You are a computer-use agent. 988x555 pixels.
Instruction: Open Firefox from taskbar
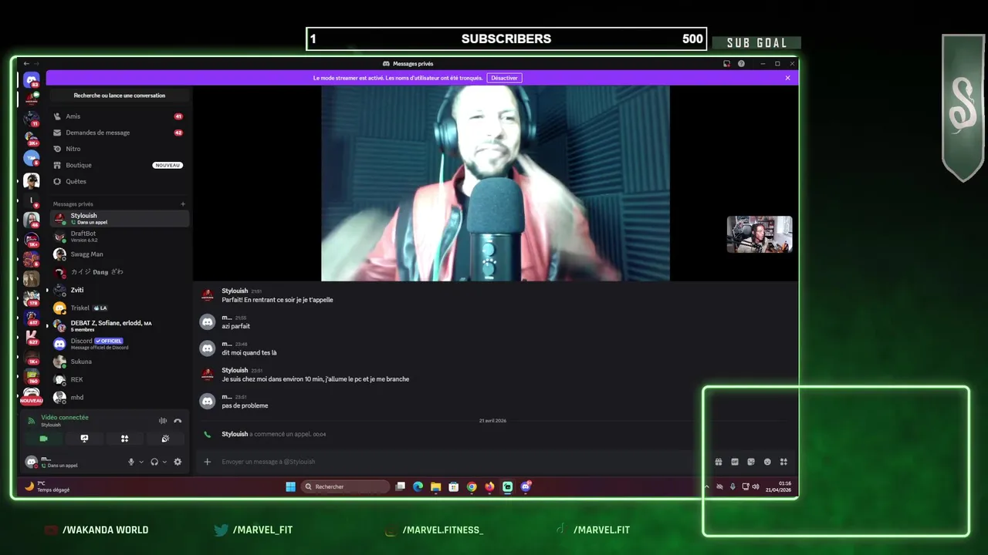pyautogui.click(x=489, y=486)
